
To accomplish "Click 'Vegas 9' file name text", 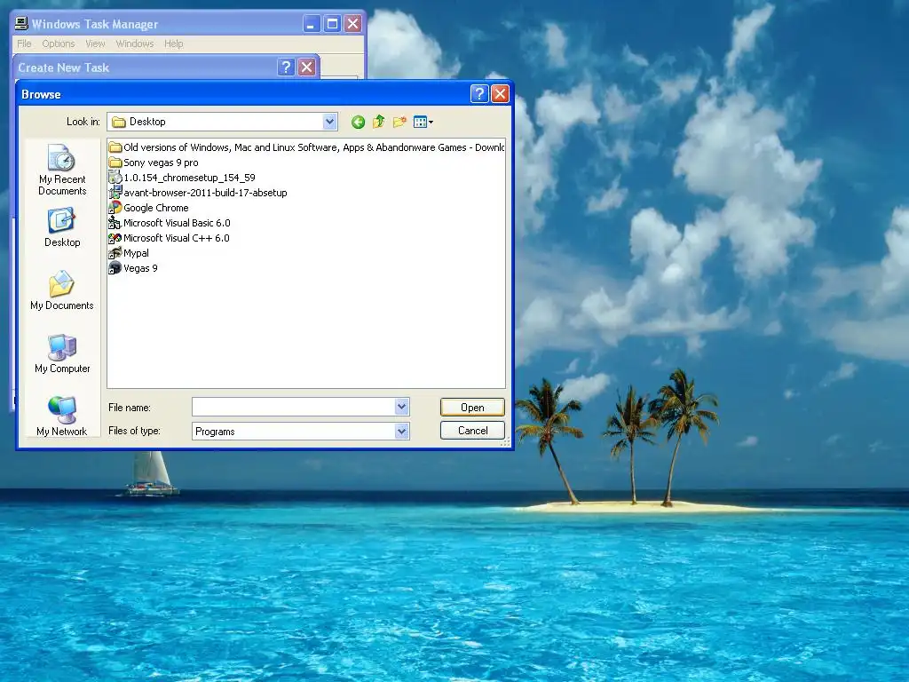I will pos(140,268).
